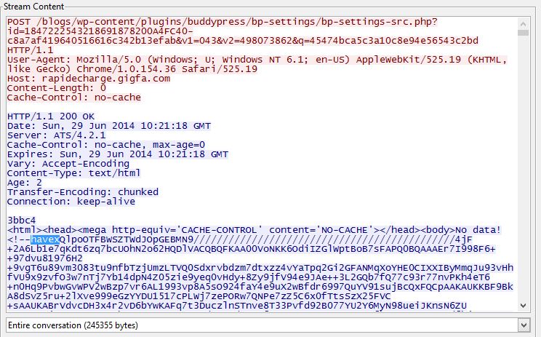Viewport: 541px width, 337px height.
Task: Click the scrollbar up arrow in Stream Content
Action: pos(523,24)
